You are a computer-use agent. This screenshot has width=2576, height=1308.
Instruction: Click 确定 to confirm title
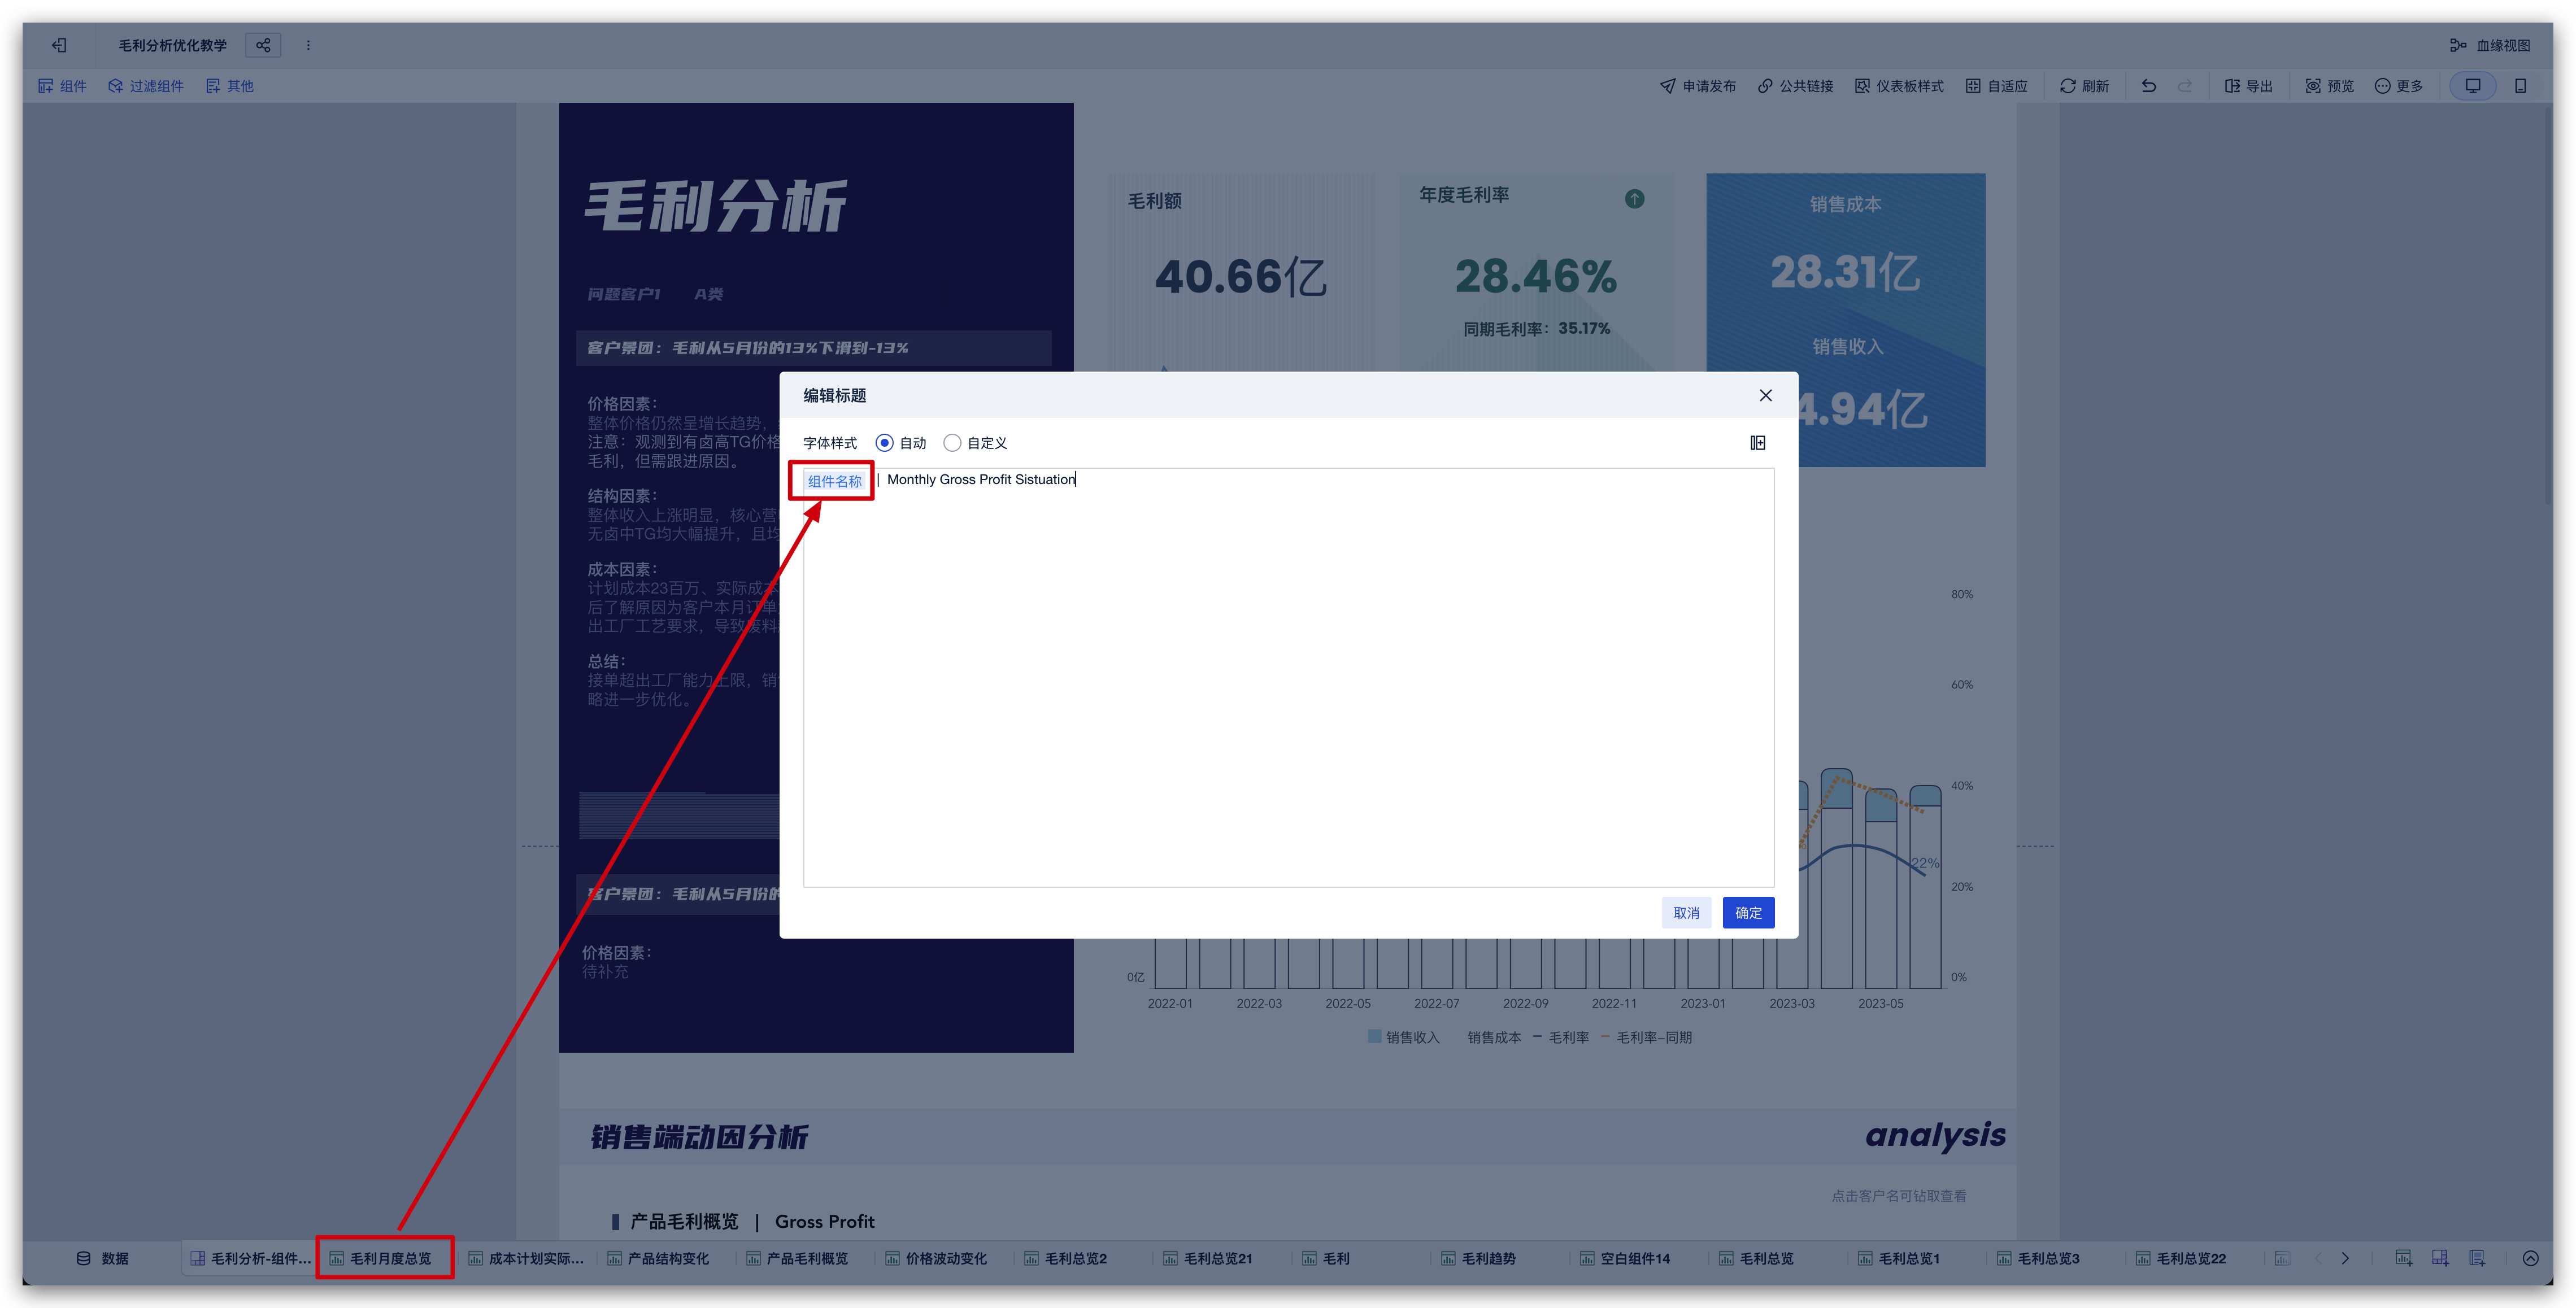tap(1747, 913)
